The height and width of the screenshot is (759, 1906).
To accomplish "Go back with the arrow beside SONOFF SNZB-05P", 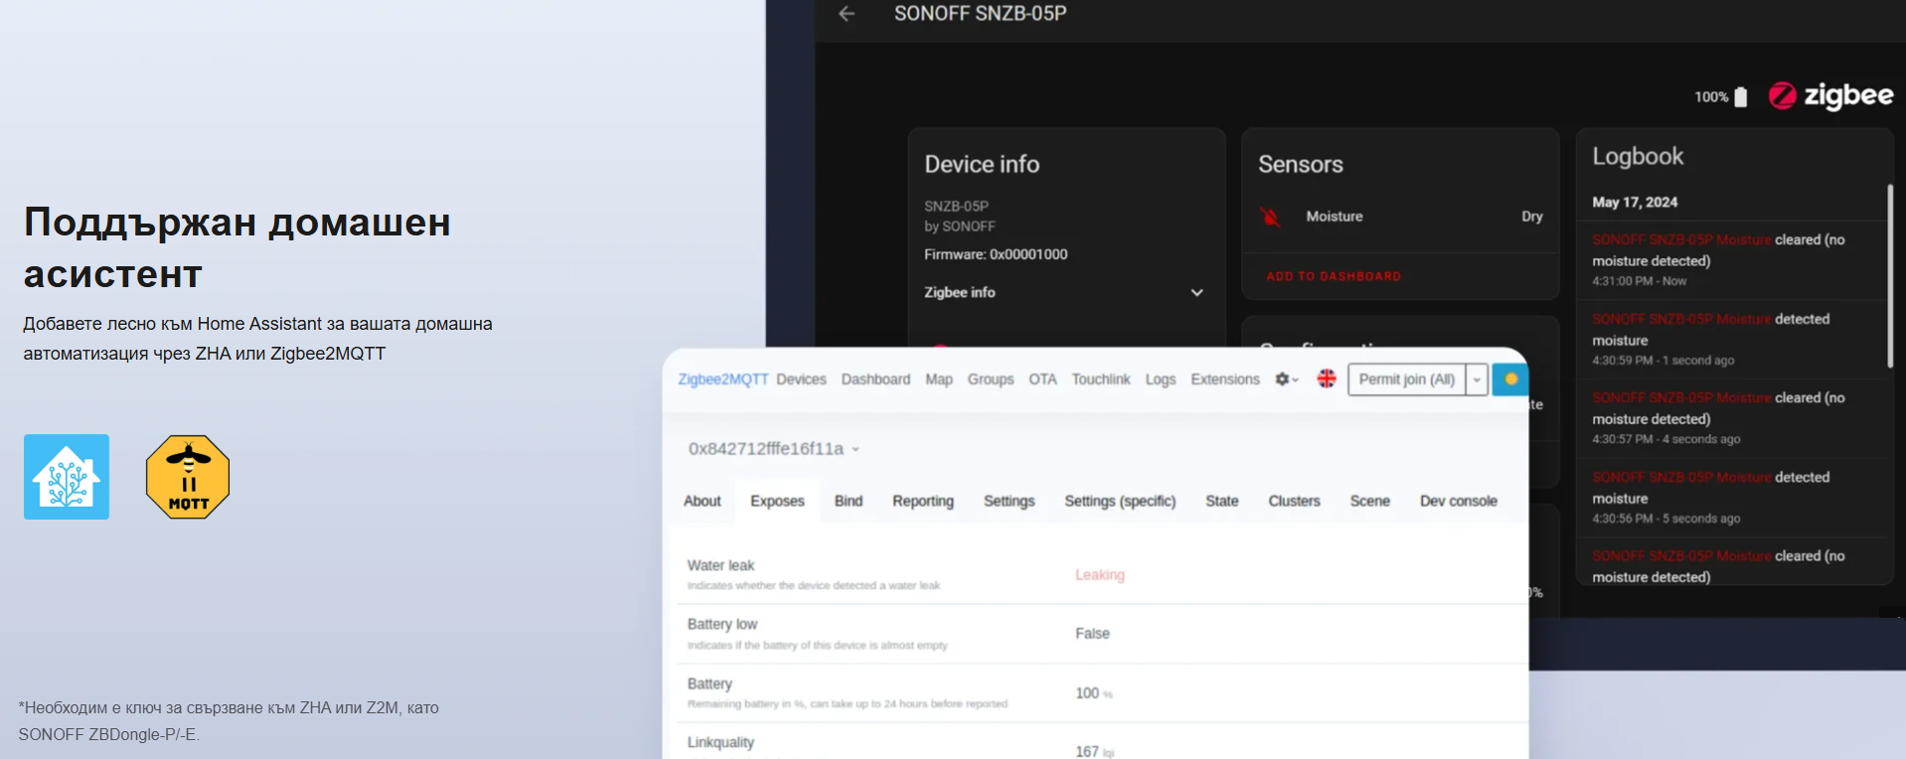I will [x=847, y=14].
